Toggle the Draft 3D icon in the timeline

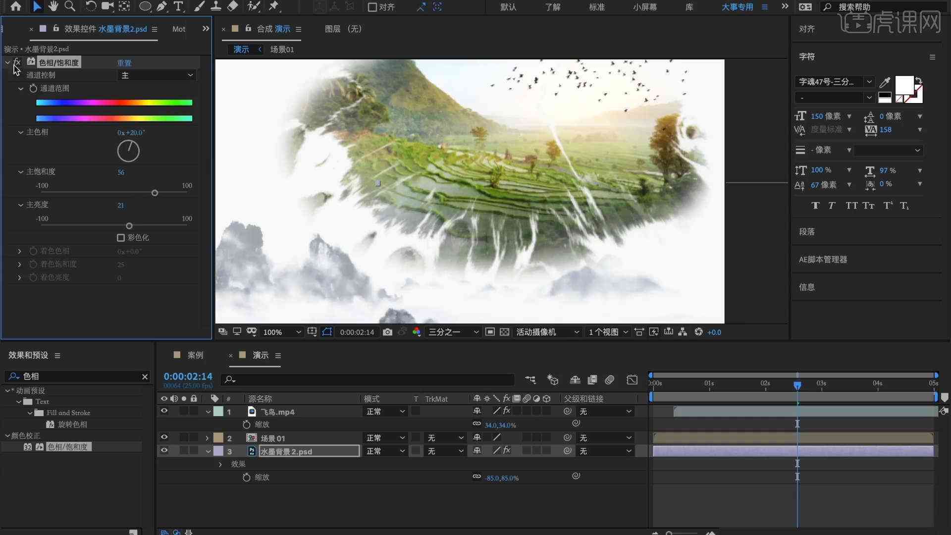(x=552, y=379)
